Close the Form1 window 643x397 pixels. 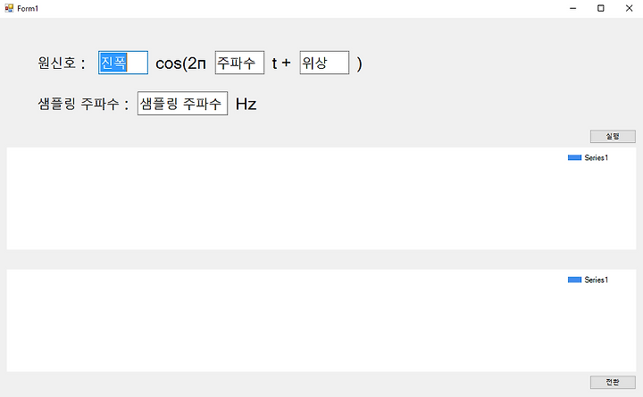(x=629, y=8)
